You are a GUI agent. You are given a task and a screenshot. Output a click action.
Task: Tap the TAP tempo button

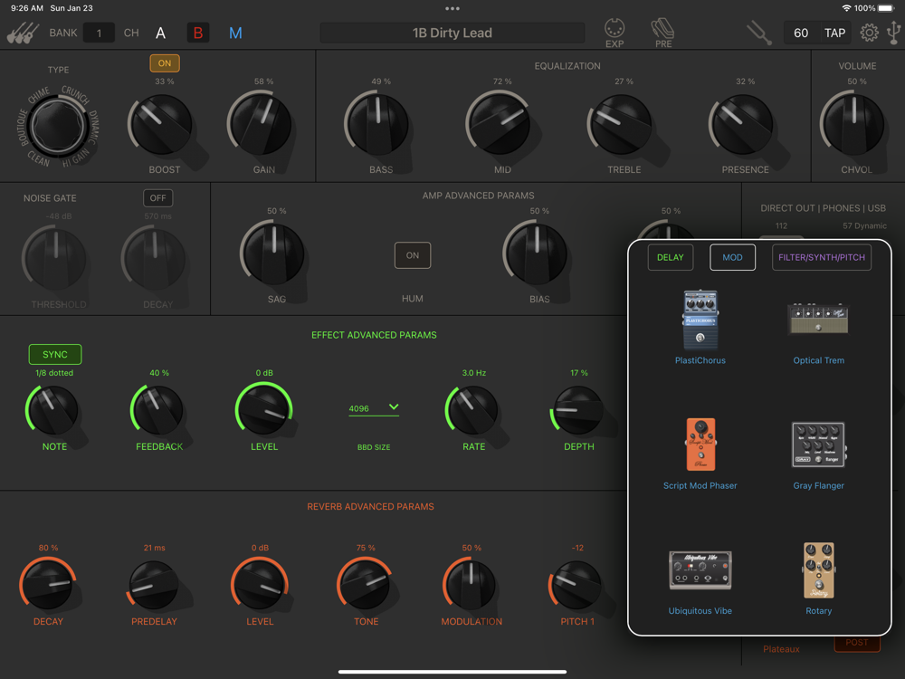click(834, 33)
